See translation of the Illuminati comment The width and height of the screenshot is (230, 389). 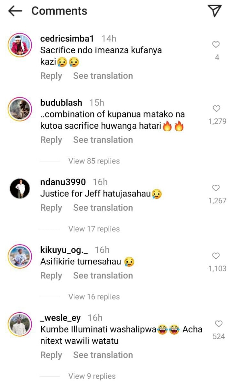tap(103, 355)
